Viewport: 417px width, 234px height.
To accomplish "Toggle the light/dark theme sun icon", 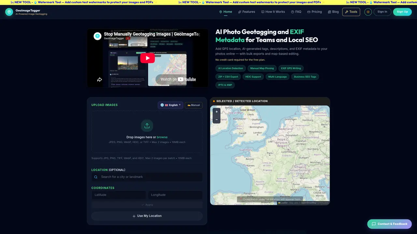I will (368, 12).
